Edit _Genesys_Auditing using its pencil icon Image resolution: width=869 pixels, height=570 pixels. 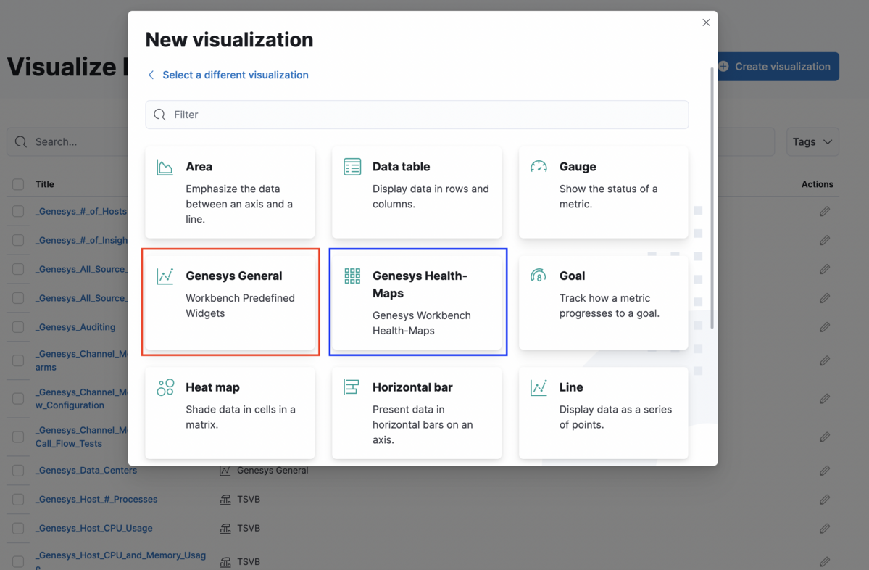coord(825,327)
